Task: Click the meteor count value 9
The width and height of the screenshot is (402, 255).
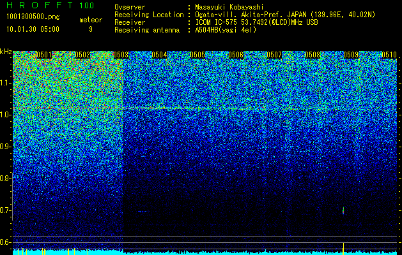Action: 91,29
